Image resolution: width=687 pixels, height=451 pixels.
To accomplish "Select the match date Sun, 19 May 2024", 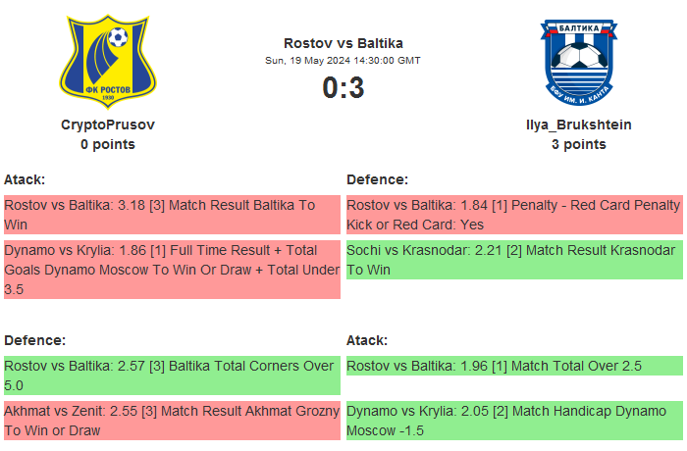I will (343, 61).
